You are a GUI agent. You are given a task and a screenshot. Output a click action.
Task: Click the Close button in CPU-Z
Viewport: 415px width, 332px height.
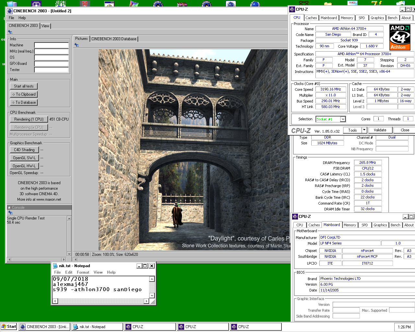[405, 130]
